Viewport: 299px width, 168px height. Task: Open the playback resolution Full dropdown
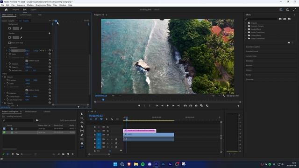215,96
